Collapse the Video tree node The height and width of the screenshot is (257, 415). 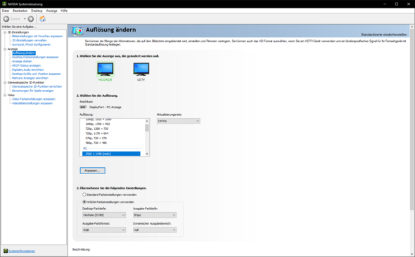coord(5,95)
